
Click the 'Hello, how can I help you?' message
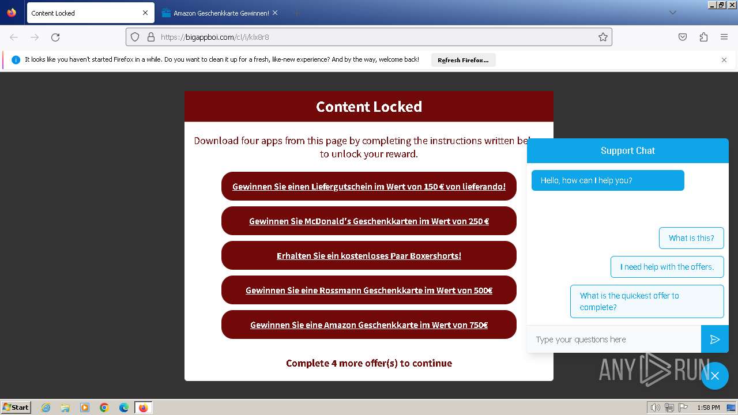[x=608, y=180]
